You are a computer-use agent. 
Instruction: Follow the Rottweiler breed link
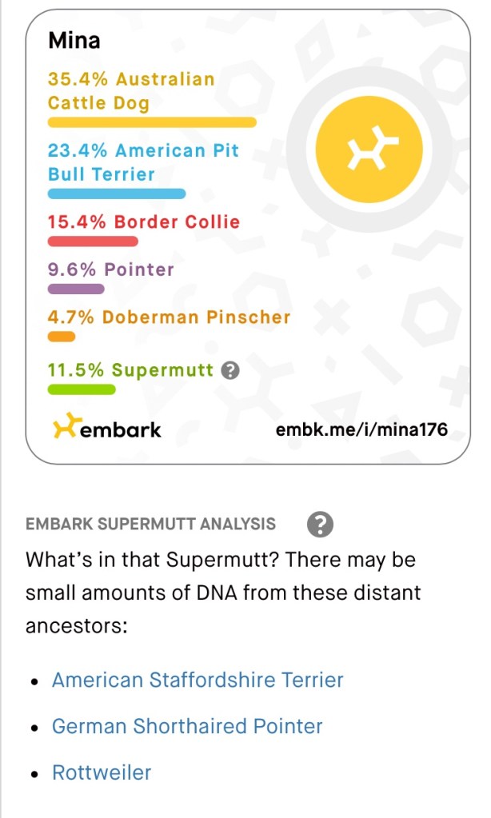coord(102,772)
